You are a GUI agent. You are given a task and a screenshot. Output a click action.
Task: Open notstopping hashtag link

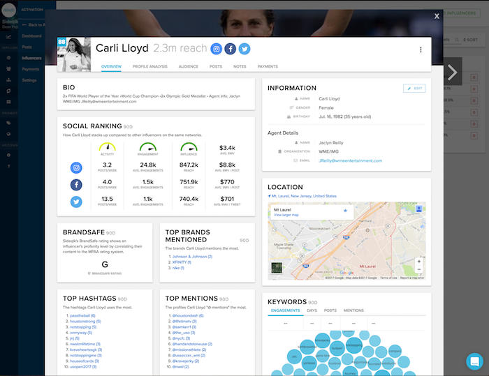click(x=83, y=327)
